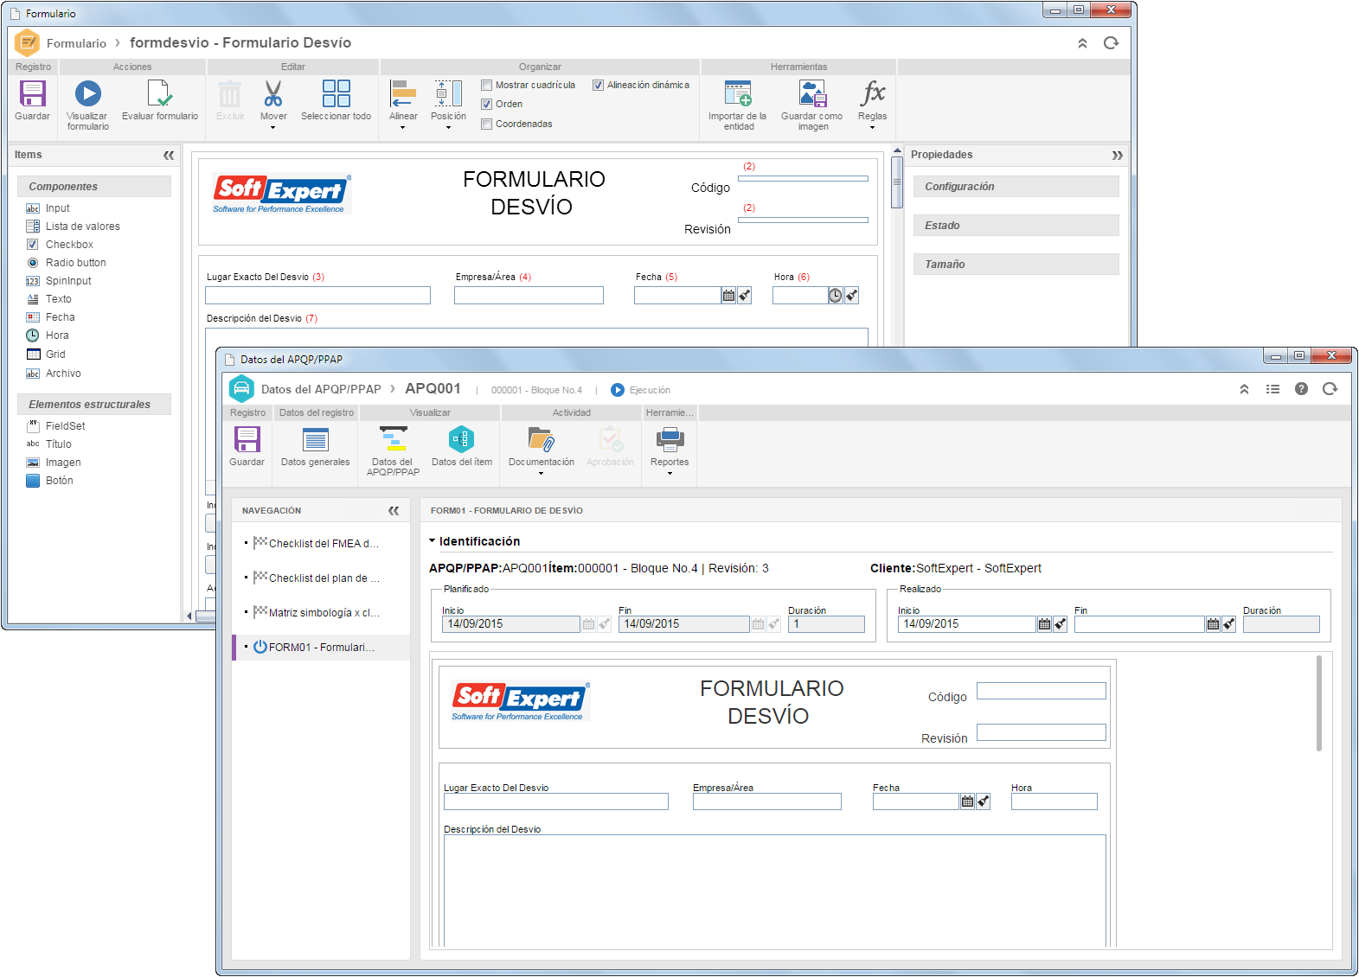
Task: Collapse the Identificación section
Action: pos(433,541)
